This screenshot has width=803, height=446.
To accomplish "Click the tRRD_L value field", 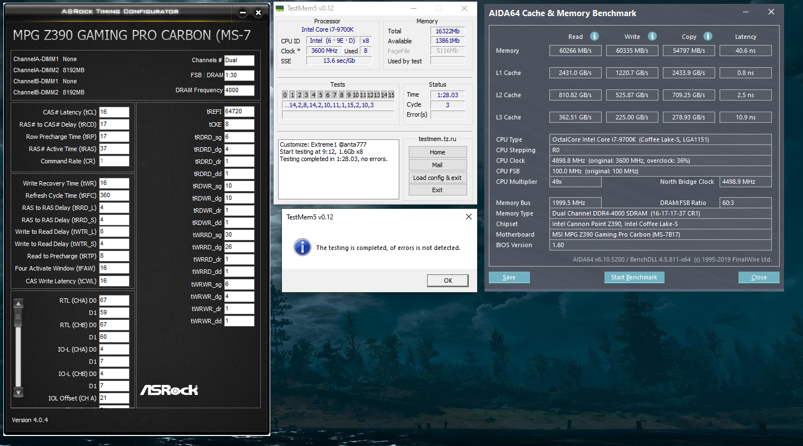I will [x=113, y=208].
